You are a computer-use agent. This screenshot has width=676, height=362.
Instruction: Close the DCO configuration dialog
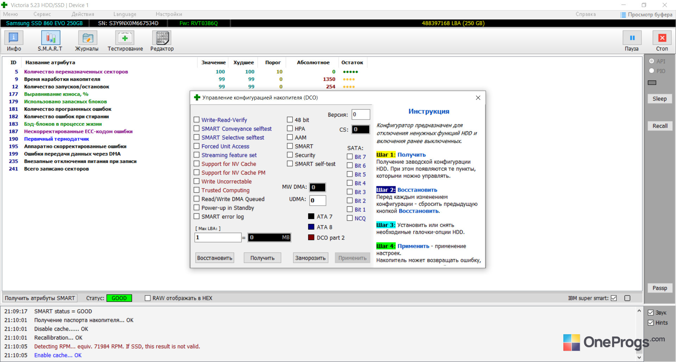point(478,98)
